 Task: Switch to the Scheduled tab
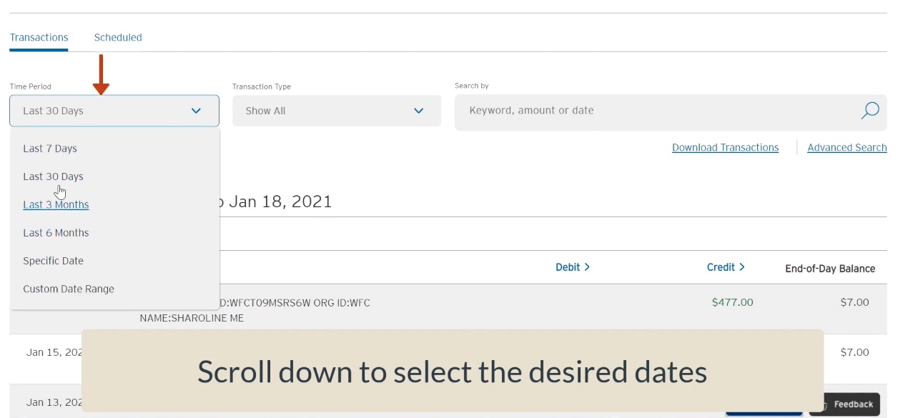pos(118,37)
